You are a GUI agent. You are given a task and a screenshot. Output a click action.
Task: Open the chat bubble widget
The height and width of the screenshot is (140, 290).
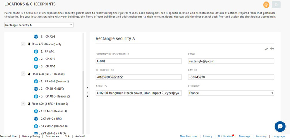[x=280, y=127]
